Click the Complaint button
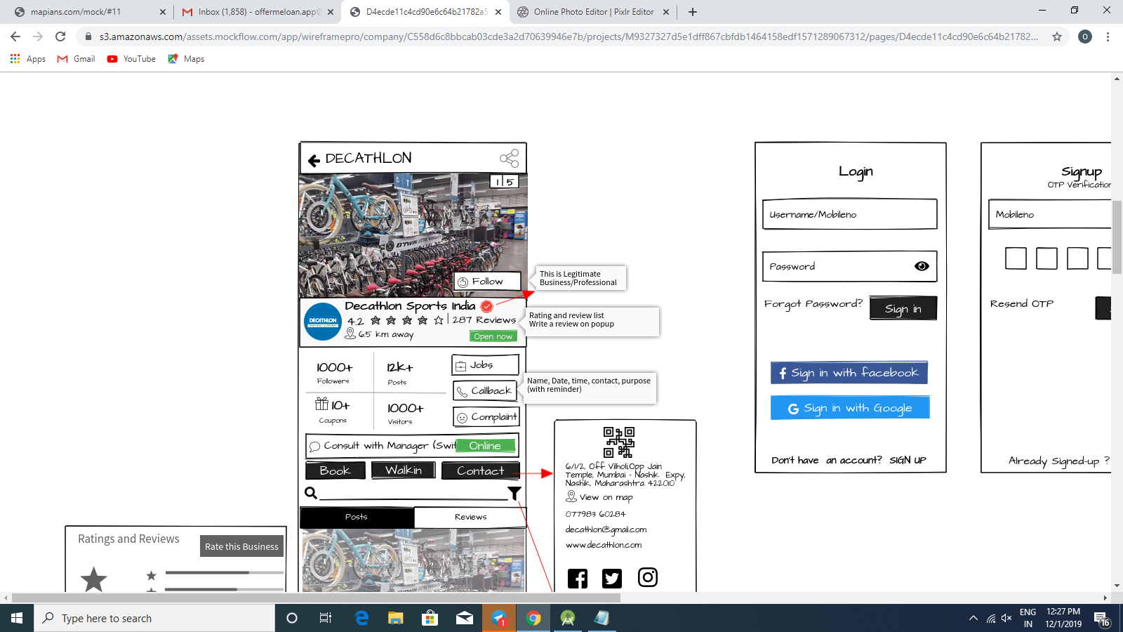1123x632 pixels. click(x=486, y=417)
